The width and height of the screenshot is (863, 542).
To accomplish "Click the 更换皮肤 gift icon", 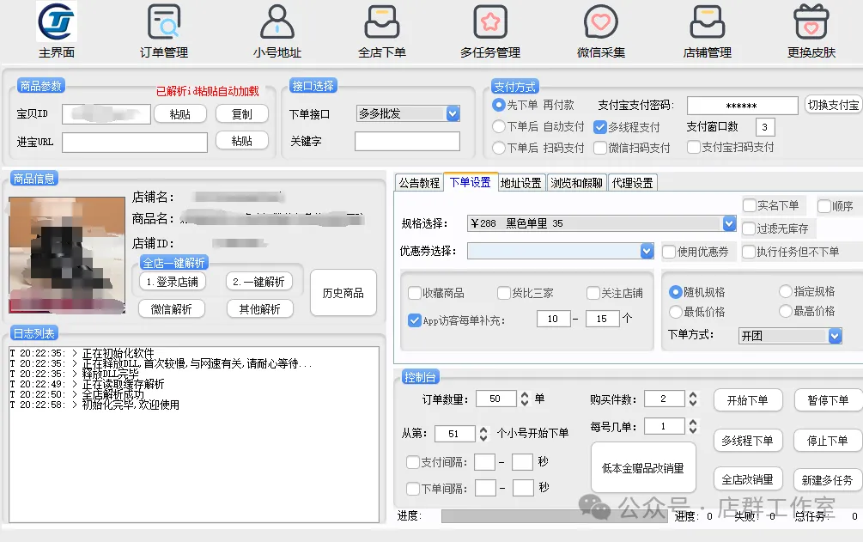I will (x=811, y=23).
